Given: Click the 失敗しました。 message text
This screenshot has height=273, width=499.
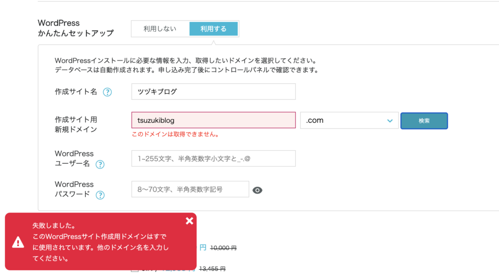Looking at the screenshot, I should point(54,226).
